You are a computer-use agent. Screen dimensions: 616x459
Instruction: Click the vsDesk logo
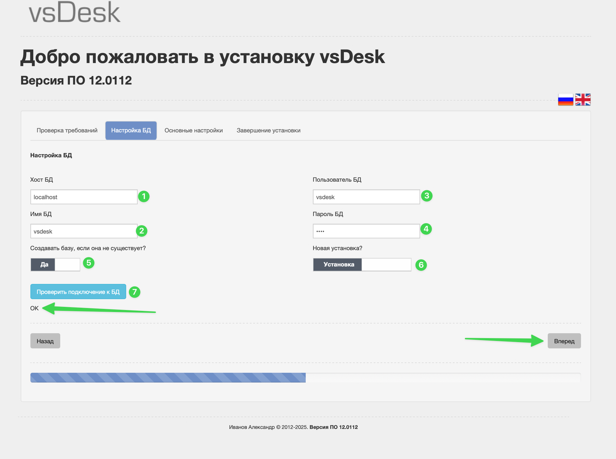[x=75, y=12]
